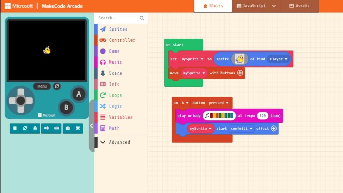Screen dimensions: 343x193
Task: Open mySprite variable dropdown in set block
Action: coord(192,59)
